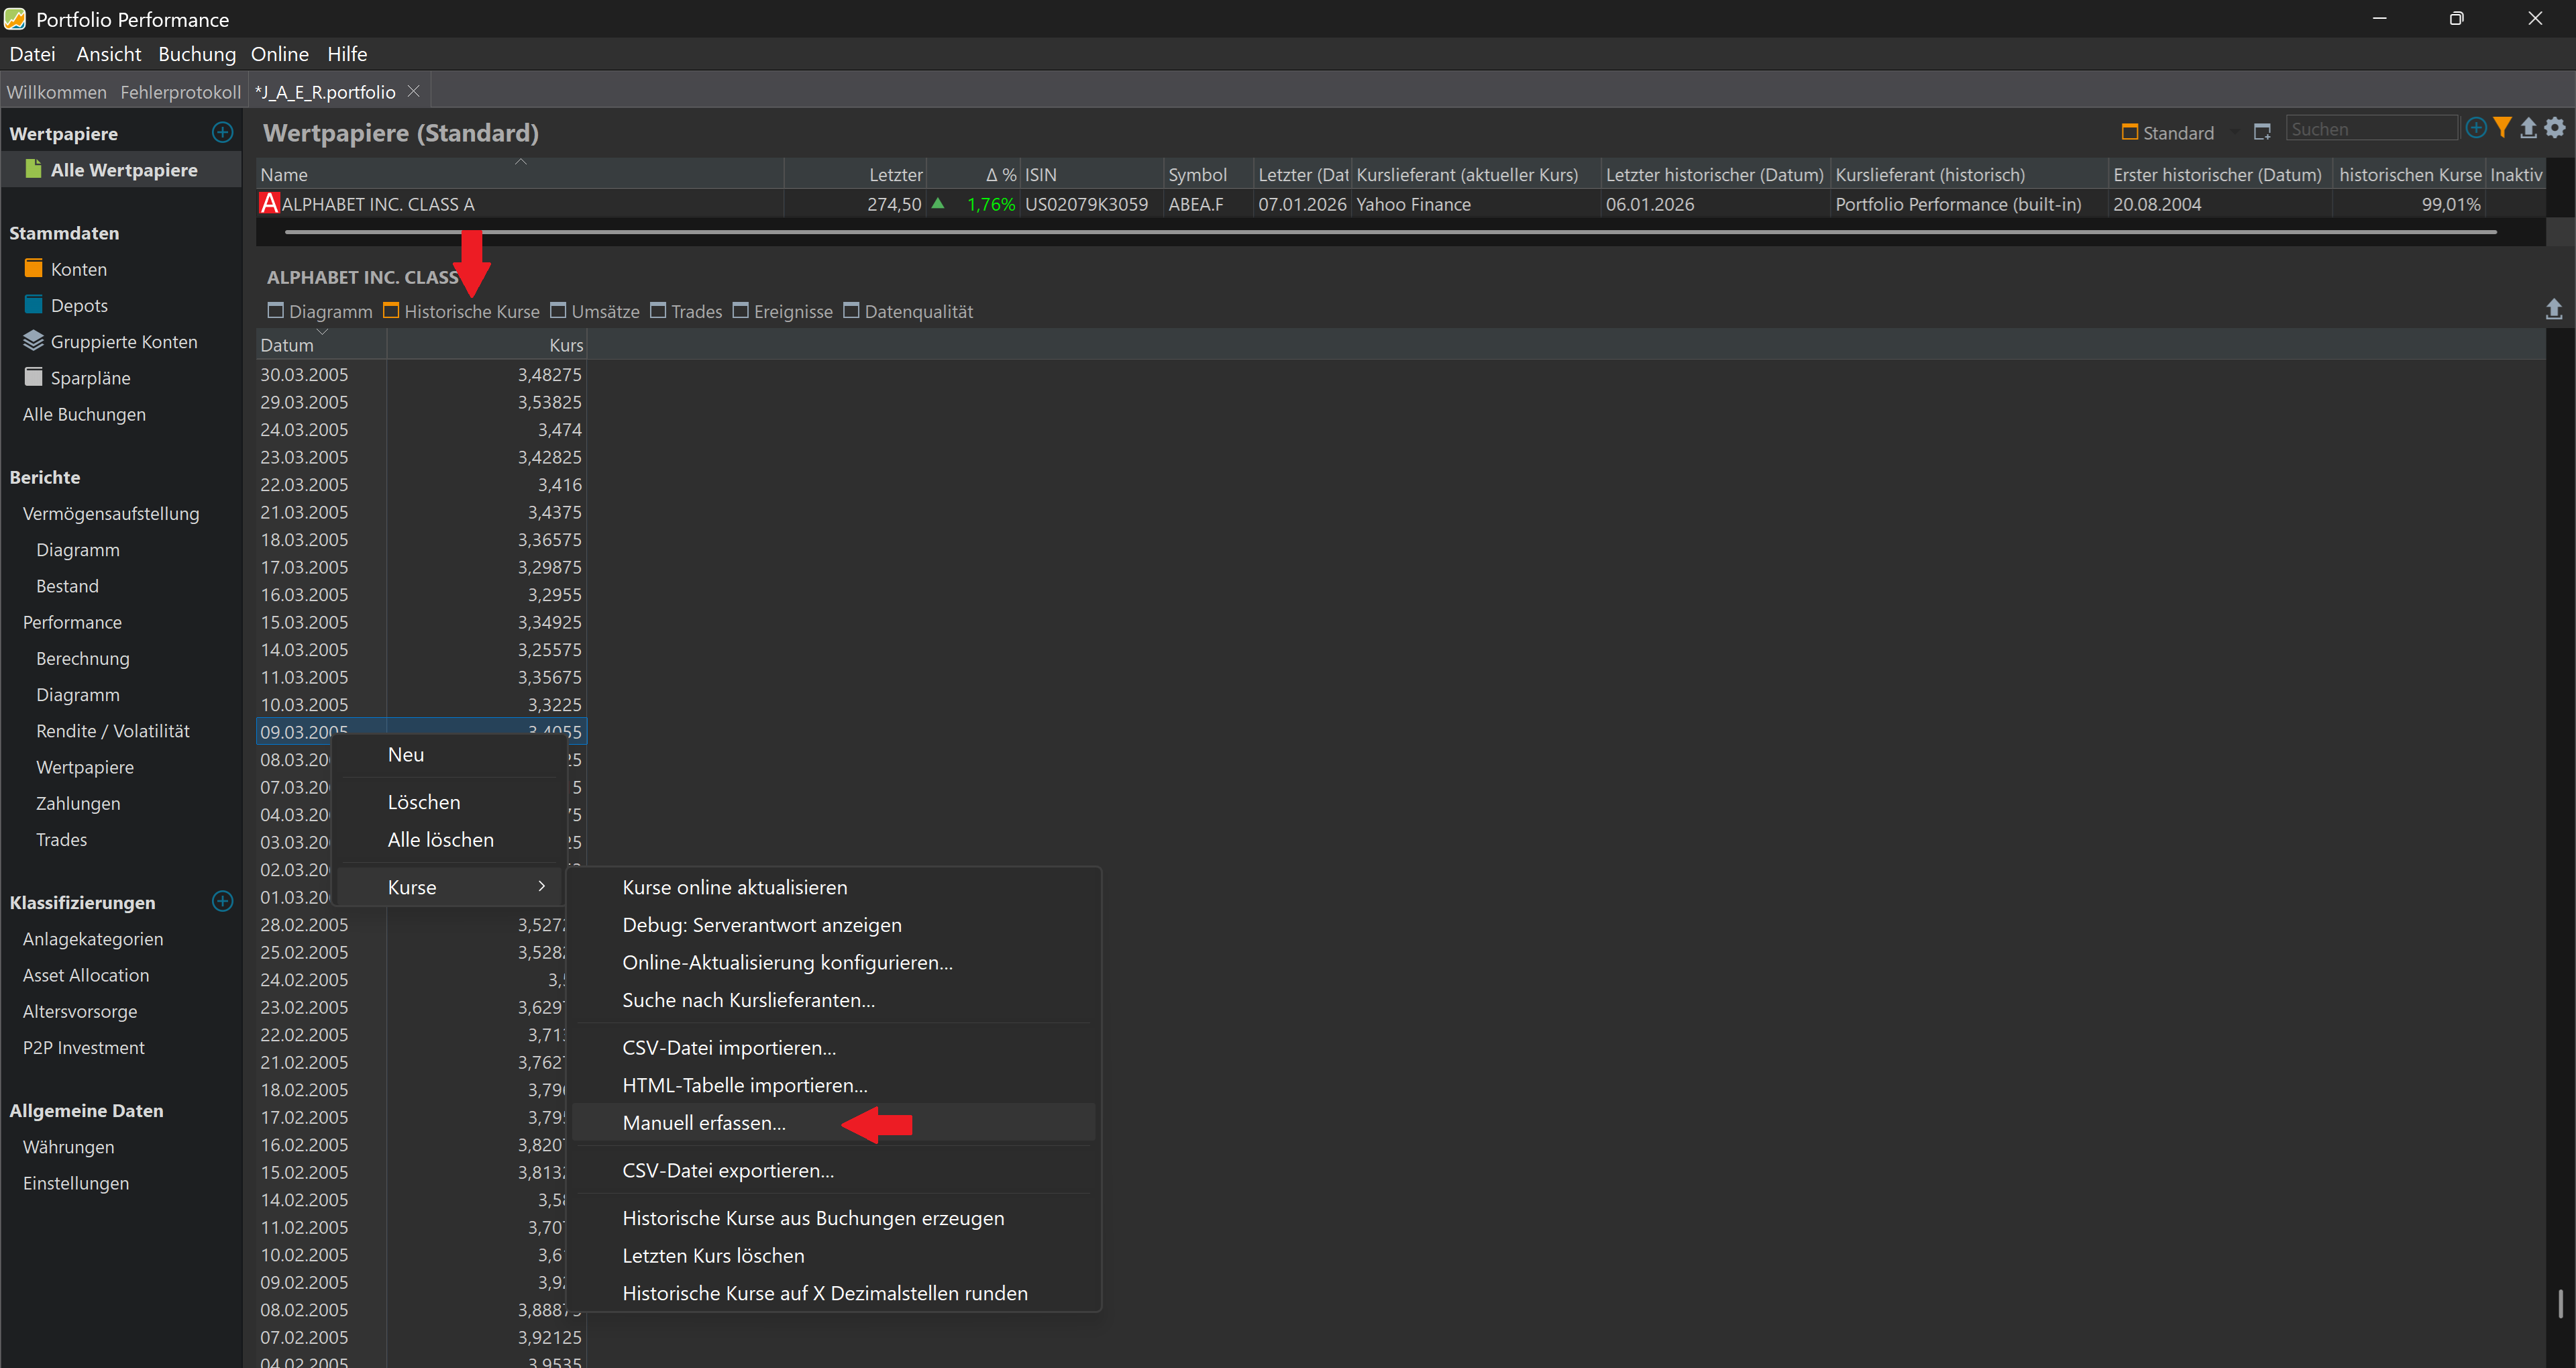Expand the Standard view dropdown arrow
Viewport: 2576px width, 1368px height.
tap(2235, 133)
